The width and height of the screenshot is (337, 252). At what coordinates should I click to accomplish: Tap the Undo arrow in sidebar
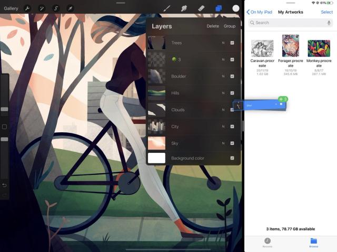[x=4, y=185]
